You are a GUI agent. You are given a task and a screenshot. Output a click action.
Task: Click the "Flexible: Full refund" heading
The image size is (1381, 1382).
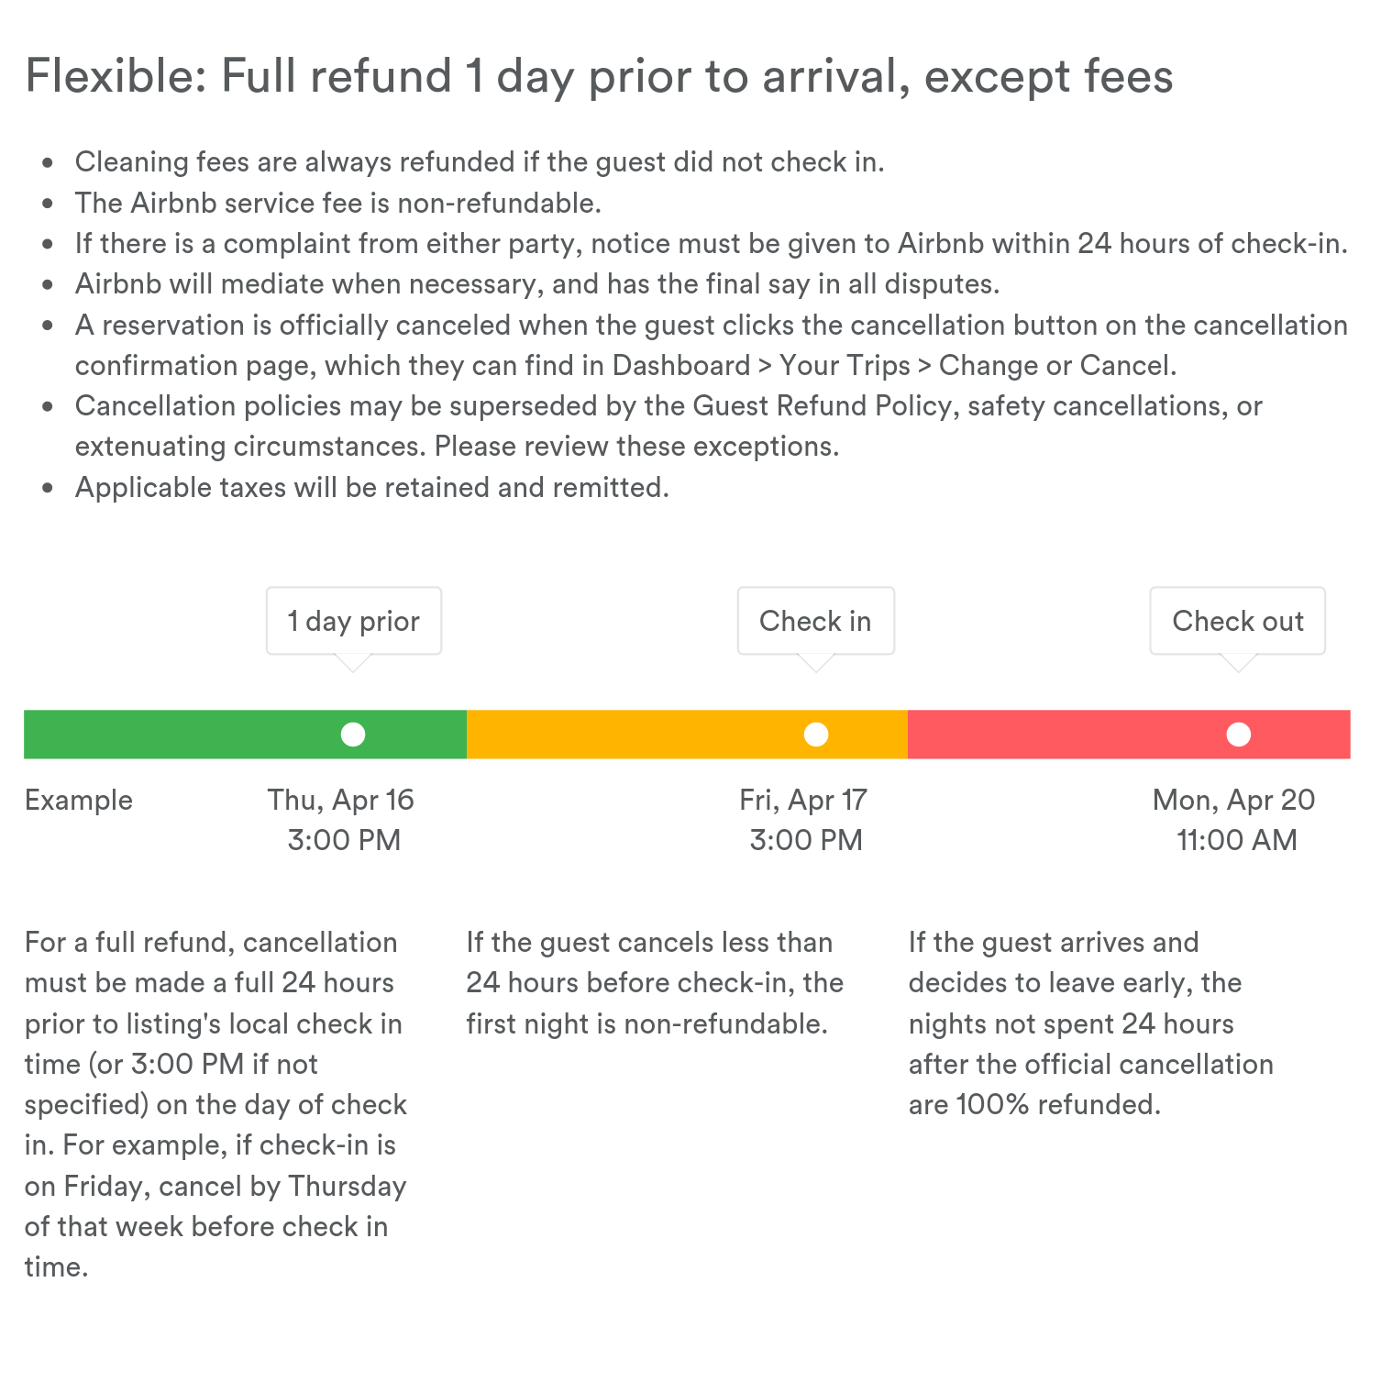pyautogui.click(x=598, y=75)
